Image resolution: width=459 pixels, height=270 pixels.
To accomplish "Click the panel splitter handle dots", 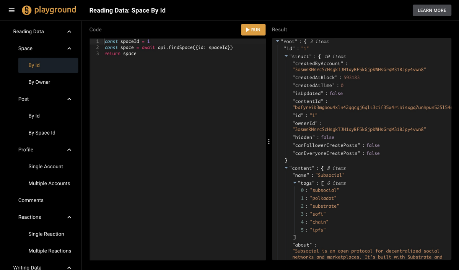I will point(269,142).
